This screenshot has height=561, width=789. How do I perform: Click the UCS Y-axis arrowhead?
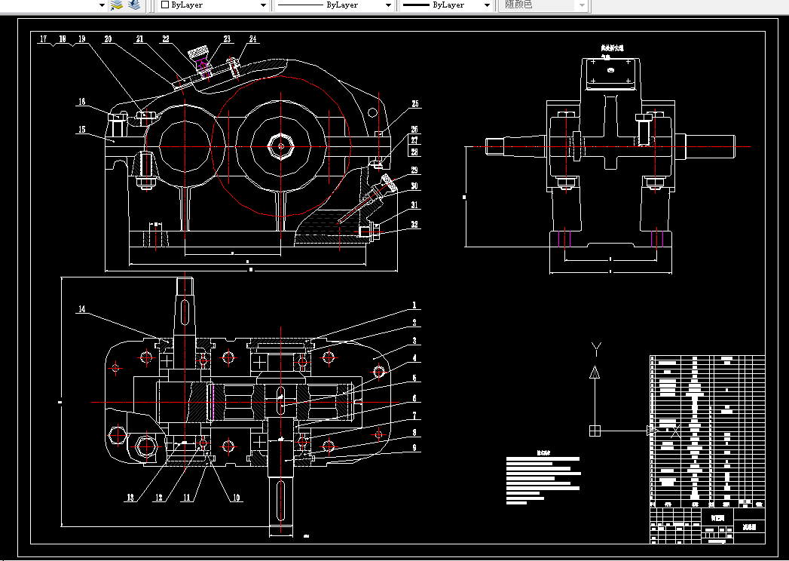click(x=595, y=372)
